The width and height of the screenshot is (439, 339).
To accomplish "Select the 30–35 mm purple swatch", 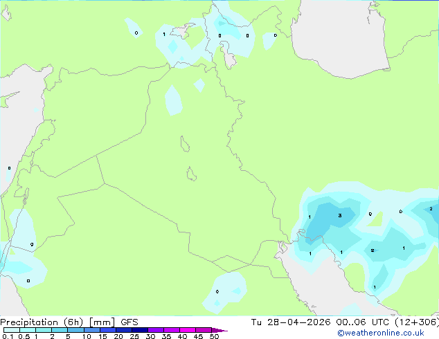I will point(155,330).
